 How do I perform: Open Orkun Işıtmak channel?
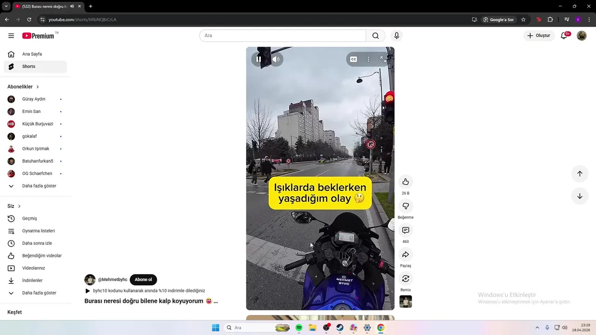[x=35, y=149]
